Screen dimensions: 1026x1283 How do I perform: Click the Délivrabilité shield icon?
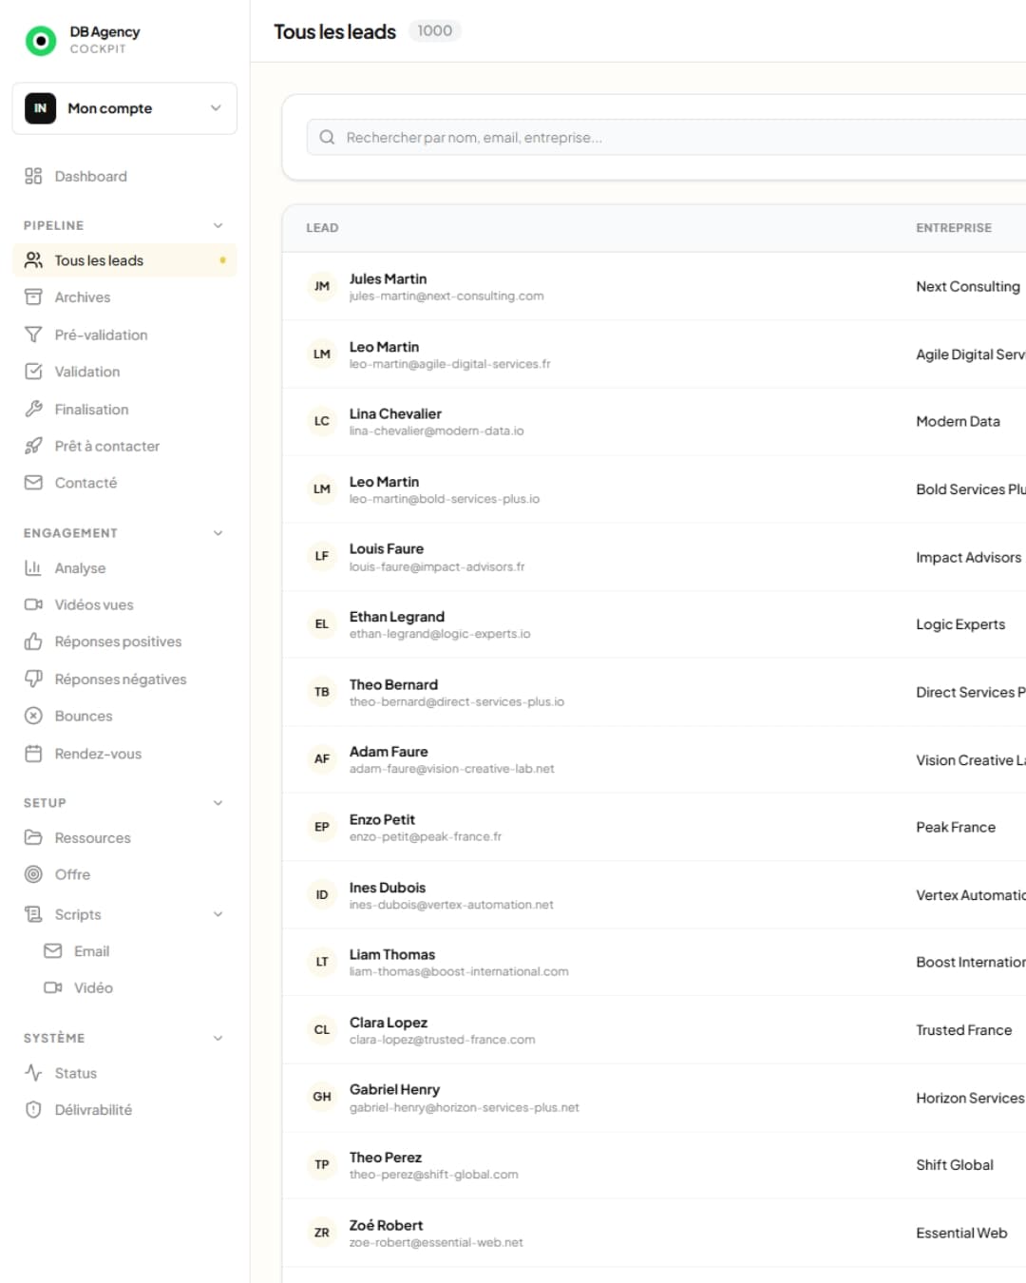pos(33,1110)
